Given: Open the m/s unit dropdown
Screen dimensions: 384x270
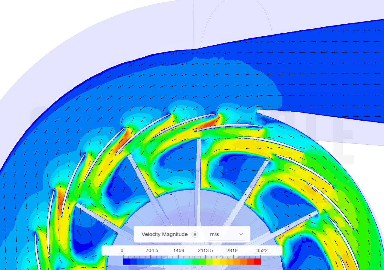Looking at the screenshot, I should (226, 234).
